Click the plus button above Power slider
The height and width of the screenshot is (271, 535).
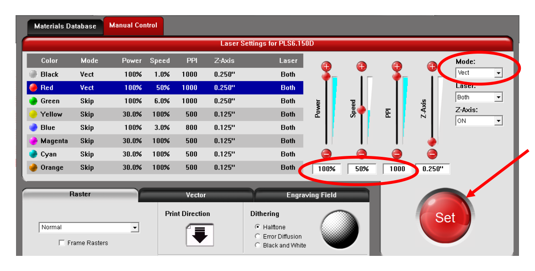click(327, 66)
